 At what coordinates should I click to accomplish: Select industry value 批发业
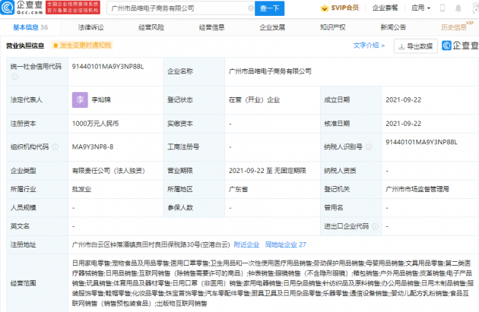click(81, 189)
